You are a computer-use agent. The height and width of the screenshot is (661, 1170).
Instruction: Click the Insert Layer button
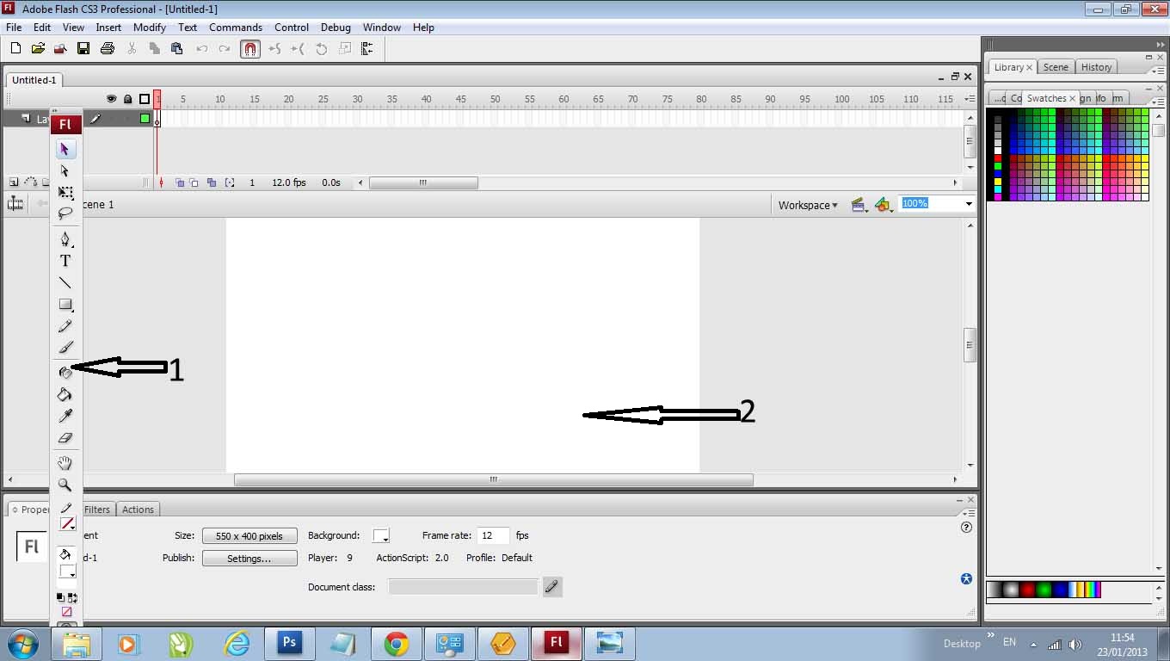pos(14,182)
